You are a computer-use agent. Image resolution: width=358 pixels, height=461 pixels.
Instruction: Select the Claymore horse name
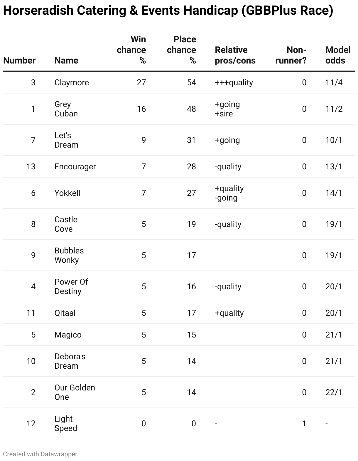[72, 82]
